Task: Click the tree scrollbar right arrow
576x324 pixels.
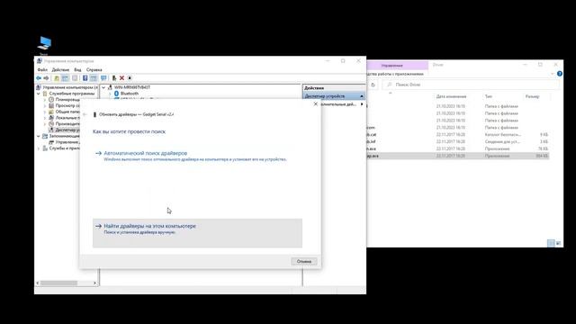Action: [94, 283]
